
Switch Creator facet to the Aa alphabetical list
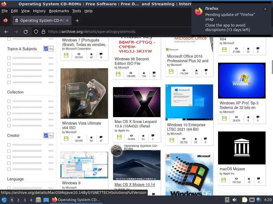[51, 135]
